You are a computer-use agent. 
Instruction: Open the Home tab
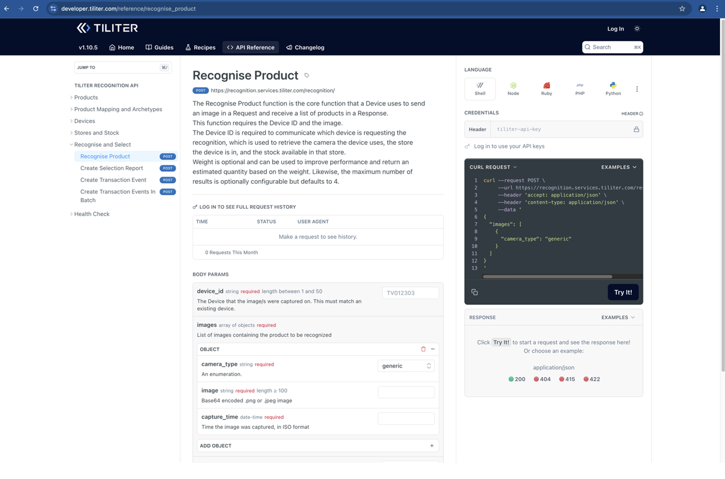pyautogui.click(x=122, y=47)
